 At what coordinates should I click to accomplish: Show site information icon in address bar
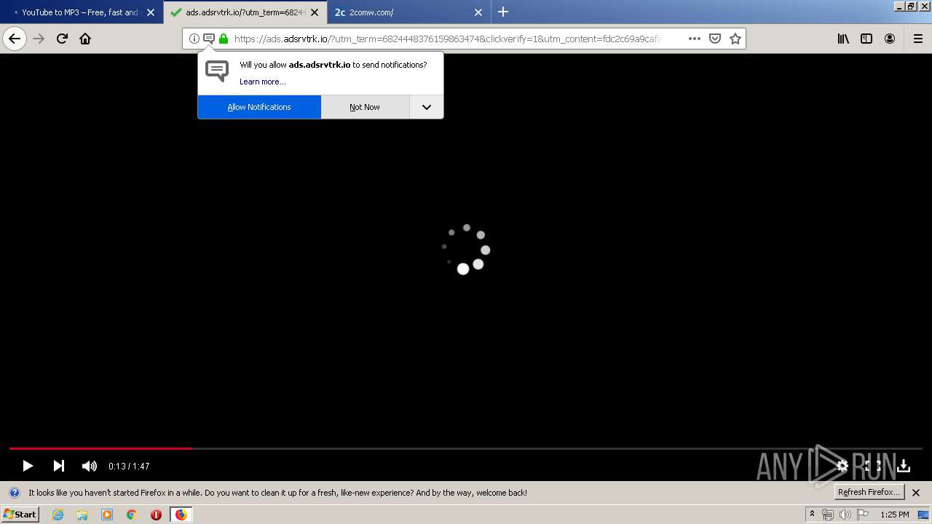tap(194, 39)
